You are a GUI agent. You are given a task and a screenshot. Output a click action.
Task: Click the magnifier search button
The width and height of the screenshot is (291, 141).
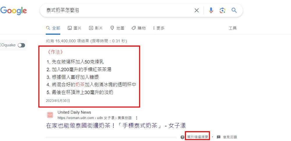pos(234,10)
